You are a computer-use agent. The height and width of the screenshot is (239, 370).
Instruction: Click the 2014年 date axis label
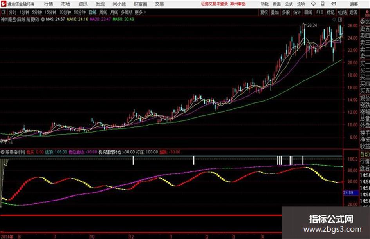click(7, 237)
